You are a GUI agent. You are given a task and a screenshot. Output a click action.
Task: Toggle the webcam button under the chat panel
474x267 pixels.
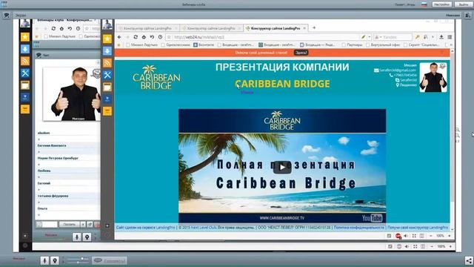point(87,237)
